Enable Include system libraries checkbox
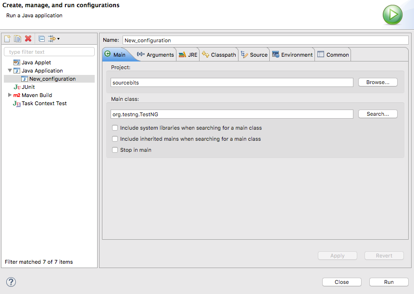 pyautogui.click(x=115, y=128)
